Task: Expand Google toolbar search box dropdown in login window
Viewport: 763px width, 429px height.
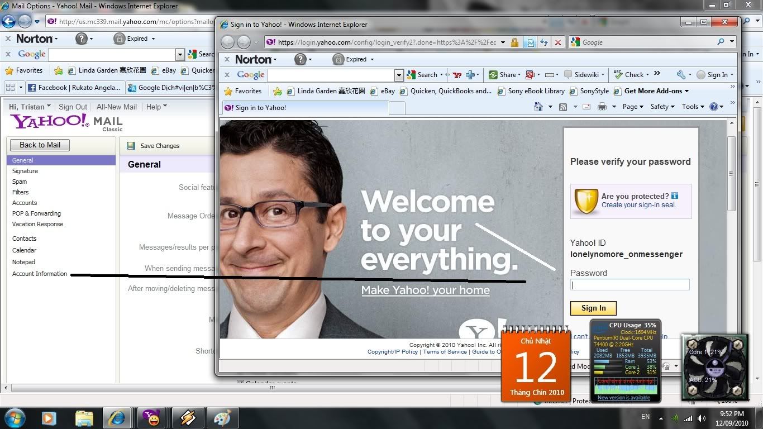Action: click(x=399, y=75)
